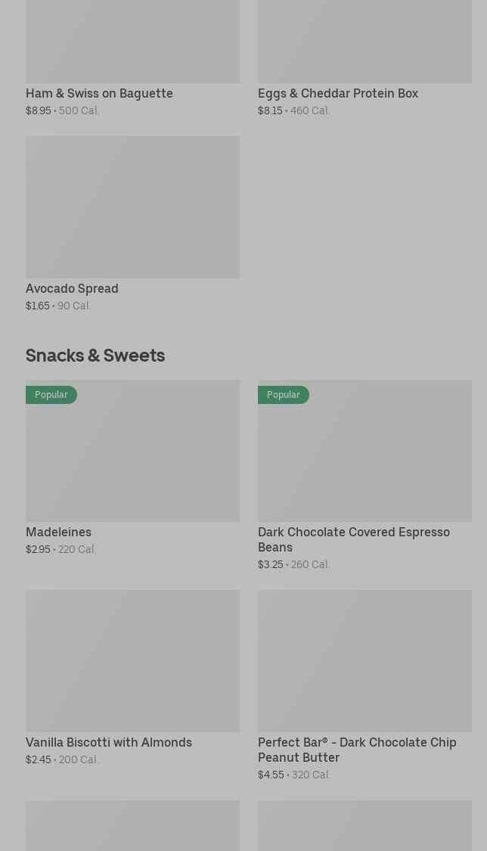487x851 pixels.
Task: Click the Snacks & Sweets section heading
Action: point(95,355)
